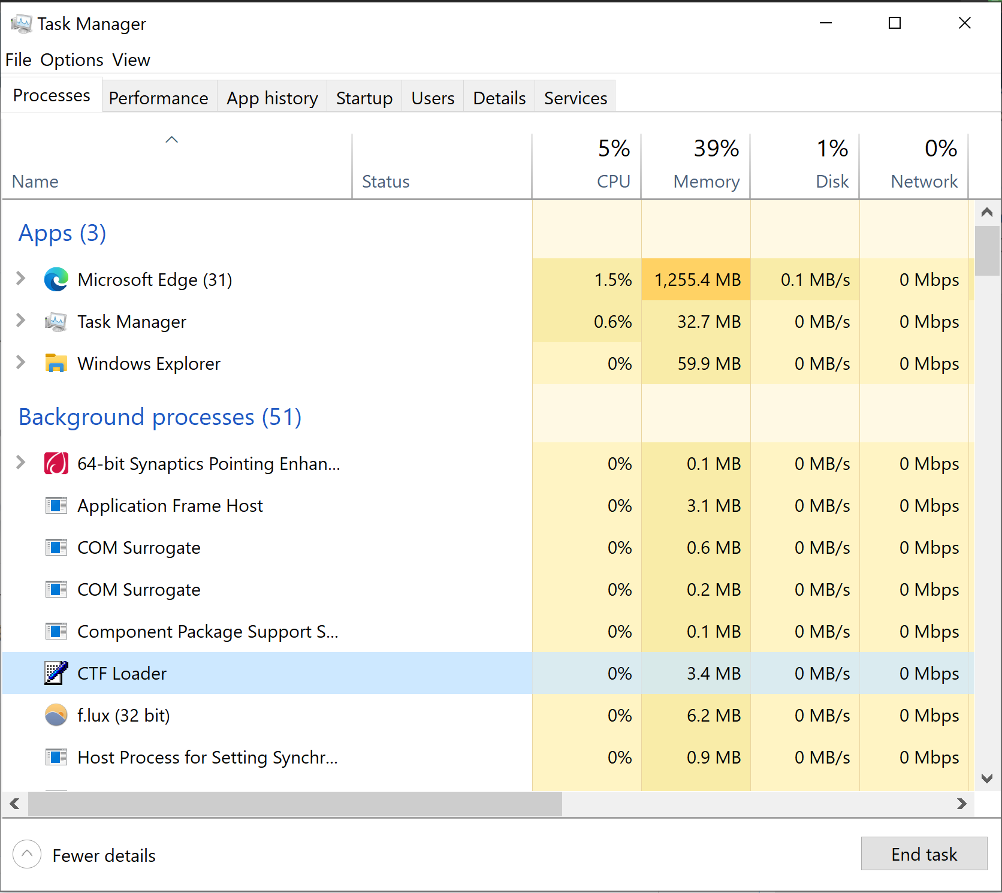Image resolution: width=1002 pixels, height=893 pixels.
Task: Click the Fewer details link
Action: [x=104, y=855]
